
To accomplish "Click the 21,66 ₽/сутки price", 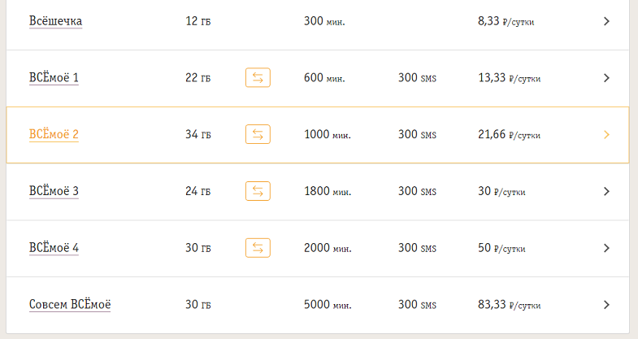I will pos(509,135).
